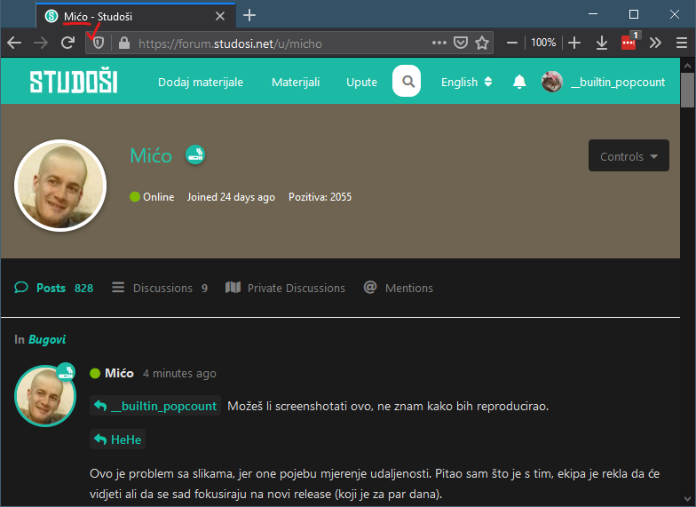Bookmark this page with star
Screen dimensions: 696x507
coord(482,43)
